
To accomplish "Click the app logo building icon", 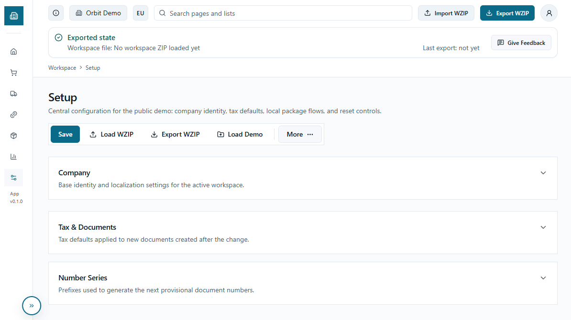I will point(14,16).
